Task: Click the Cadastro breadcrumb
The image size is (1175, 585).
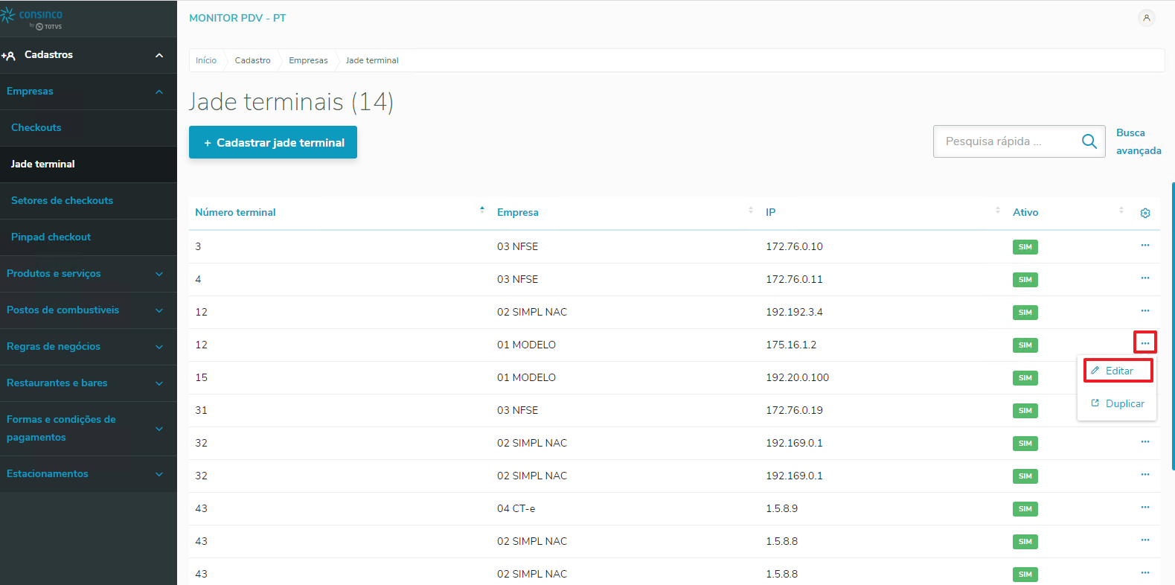Action: point(253,60)
